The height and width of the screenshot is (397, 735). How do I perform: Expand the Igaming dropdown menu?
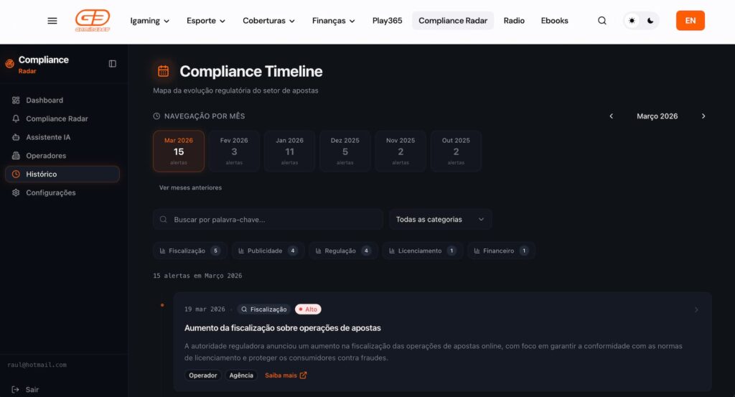click(149, 21)
